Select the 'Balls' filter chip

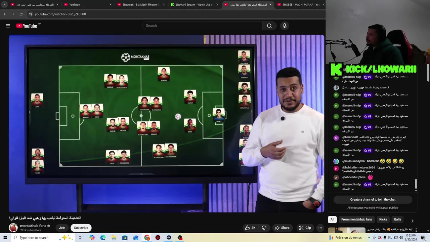tap(398, 219)
